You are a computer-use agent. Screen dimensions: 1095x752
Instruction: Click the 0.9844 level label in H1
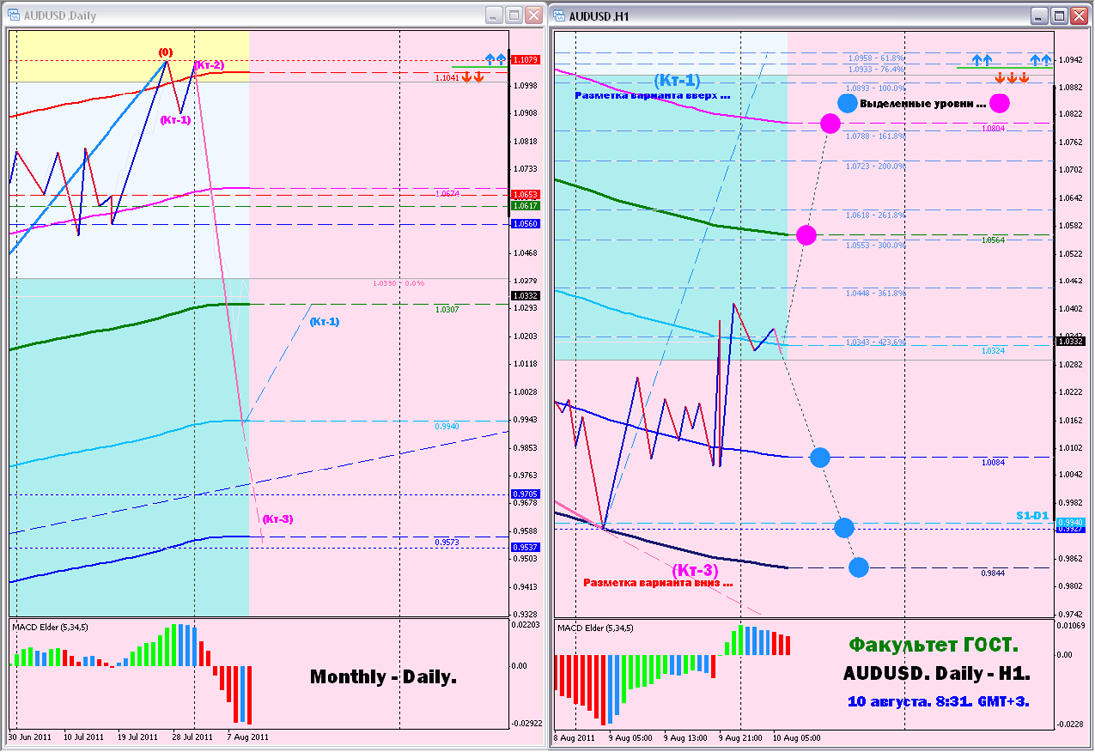[x=993, y=573]
